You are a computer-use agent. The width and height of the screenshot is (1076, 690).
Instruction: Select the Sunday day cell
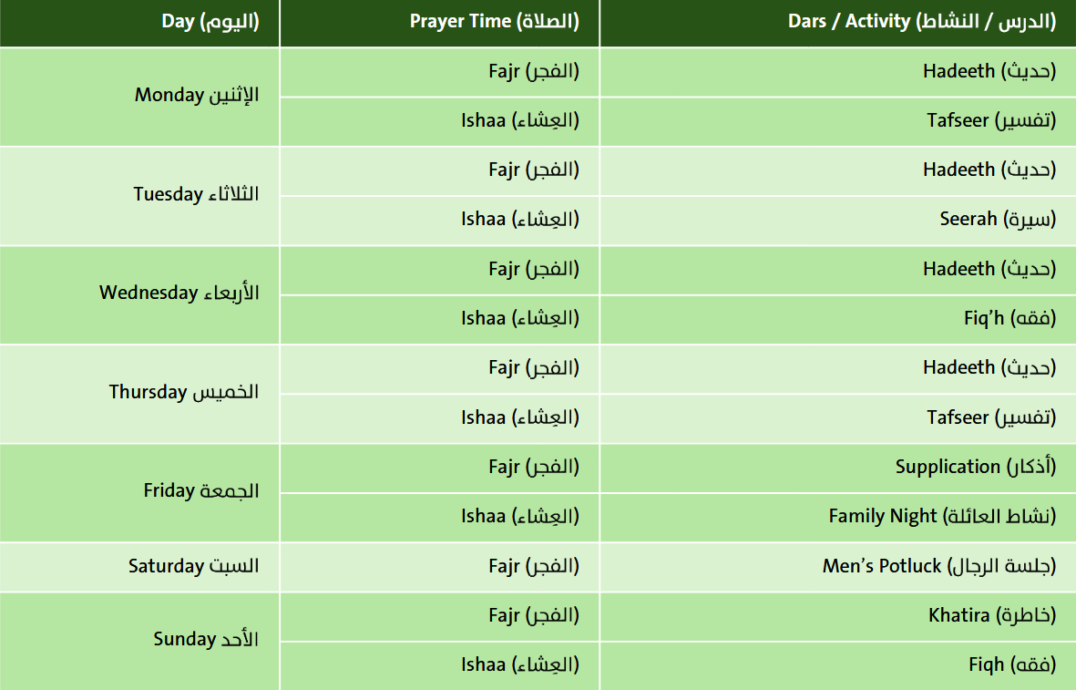point(139,642)
